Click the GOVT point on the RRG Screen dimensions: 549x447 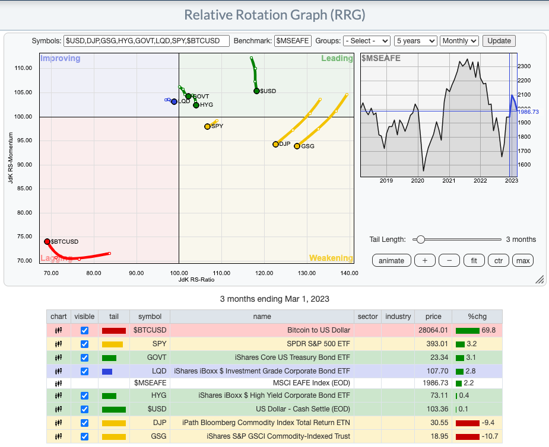[189, 96]
